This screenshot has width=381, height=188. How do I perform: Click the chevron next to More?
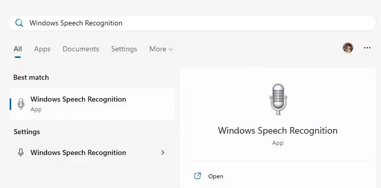point(171,49)
